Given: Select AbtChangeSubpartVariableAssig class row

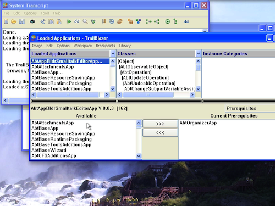Looking at the screenshot, I should tap(156, 88).
